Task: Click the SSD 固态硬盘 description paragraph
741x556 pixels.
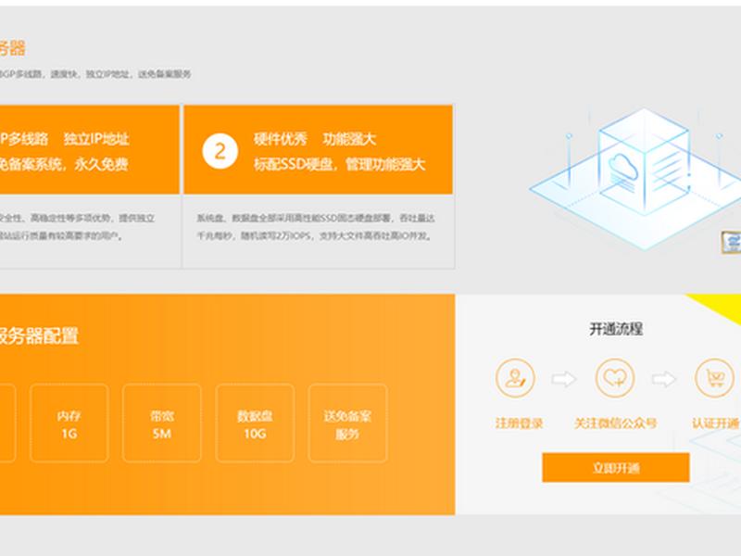Action: [316, 226]
